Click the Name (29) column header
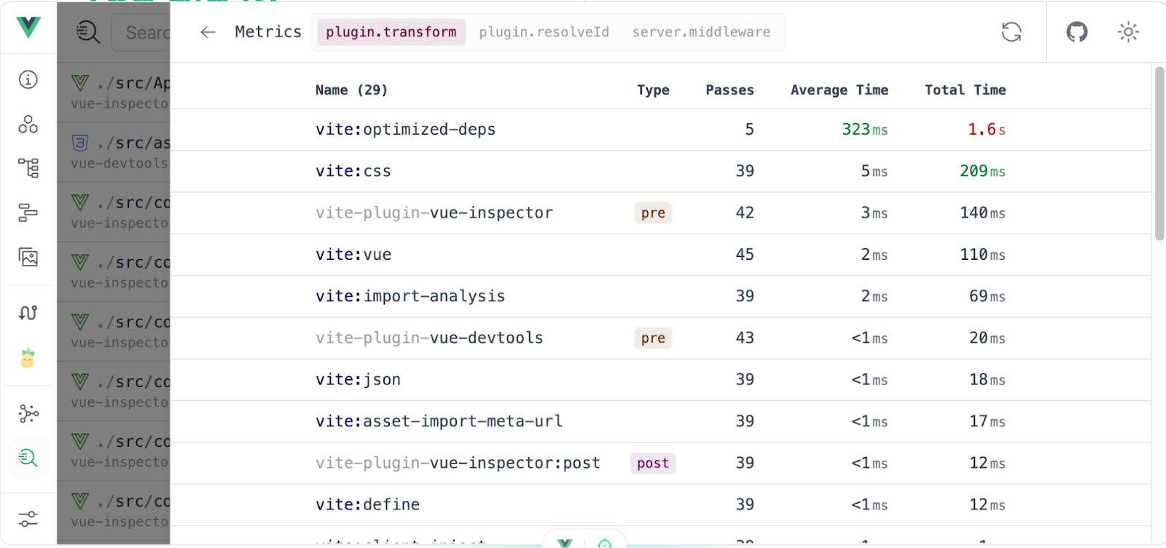 (351, 90)
